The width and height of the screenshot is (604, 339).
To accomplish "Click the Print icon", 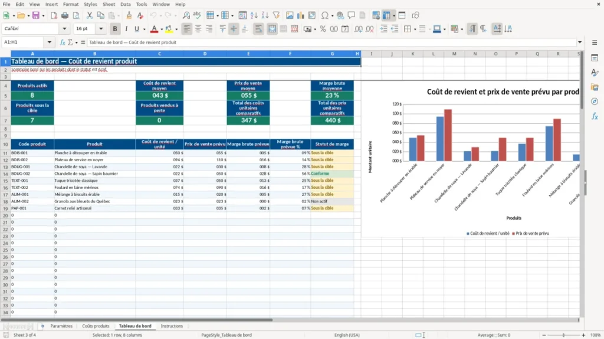I will pos(65,15).
